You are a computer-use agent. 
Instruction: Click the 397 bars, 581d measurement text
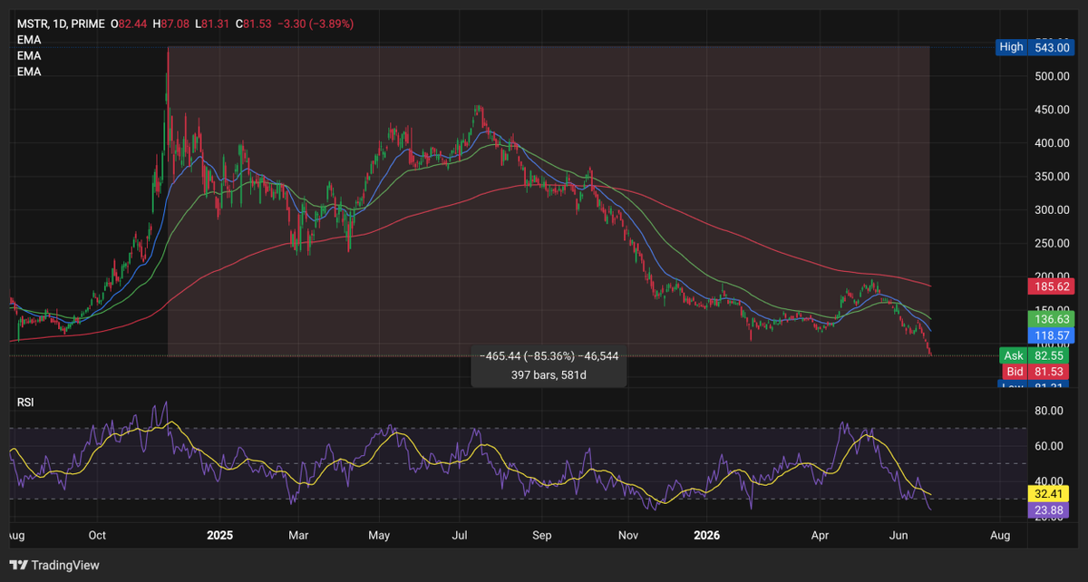(549, 374)
